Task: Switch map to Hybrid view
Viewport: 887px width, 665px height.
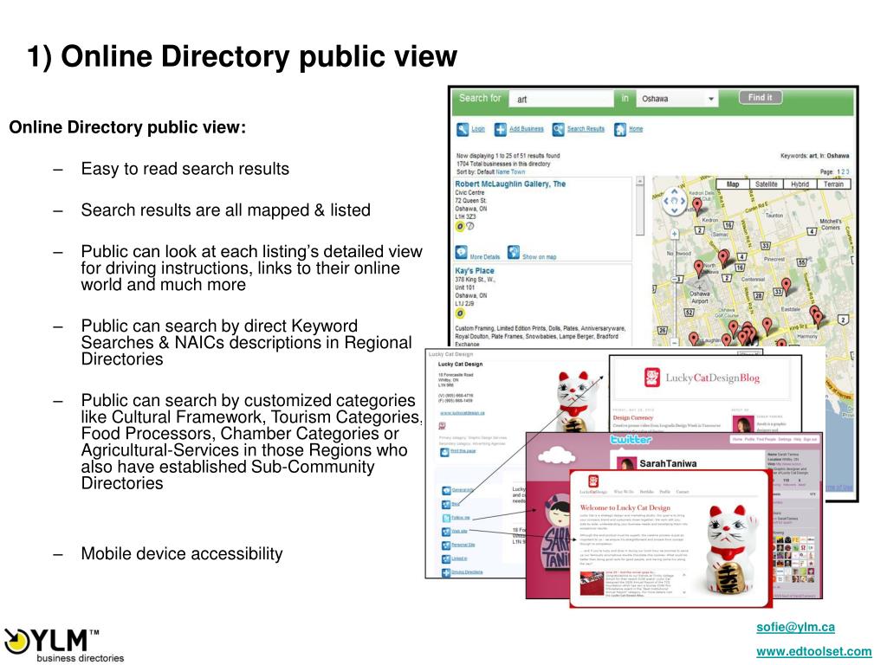Action: [x=800, y=184]
